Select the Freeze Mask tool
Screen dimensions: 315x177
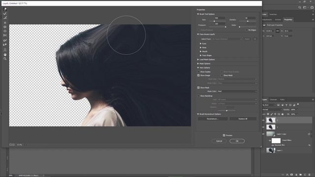(x=5, y=40)
